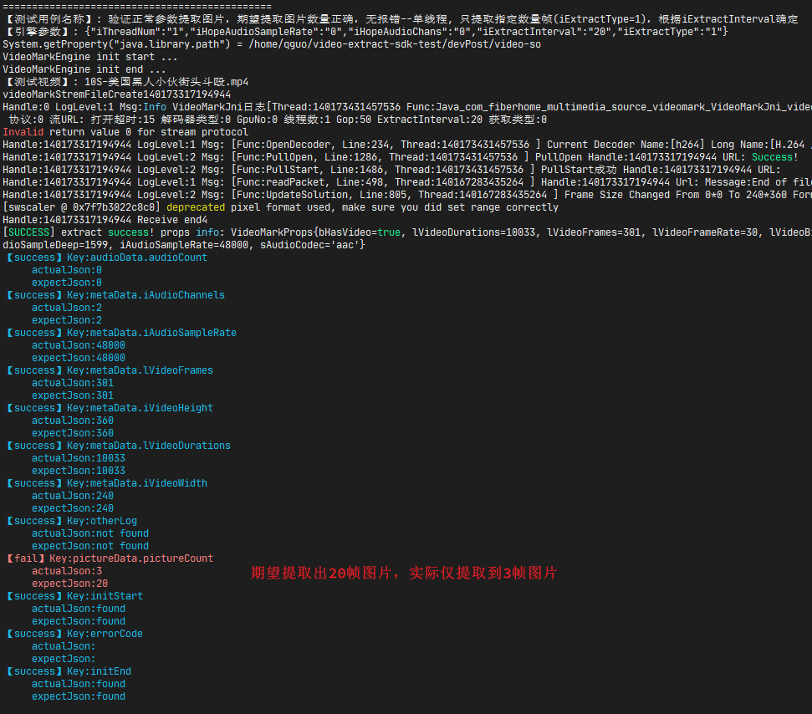The height and width of the screenshot is (714, 812).
Task: Click 'actualJson:301' under lVideoFrames
Action: (x=73, y=383)
